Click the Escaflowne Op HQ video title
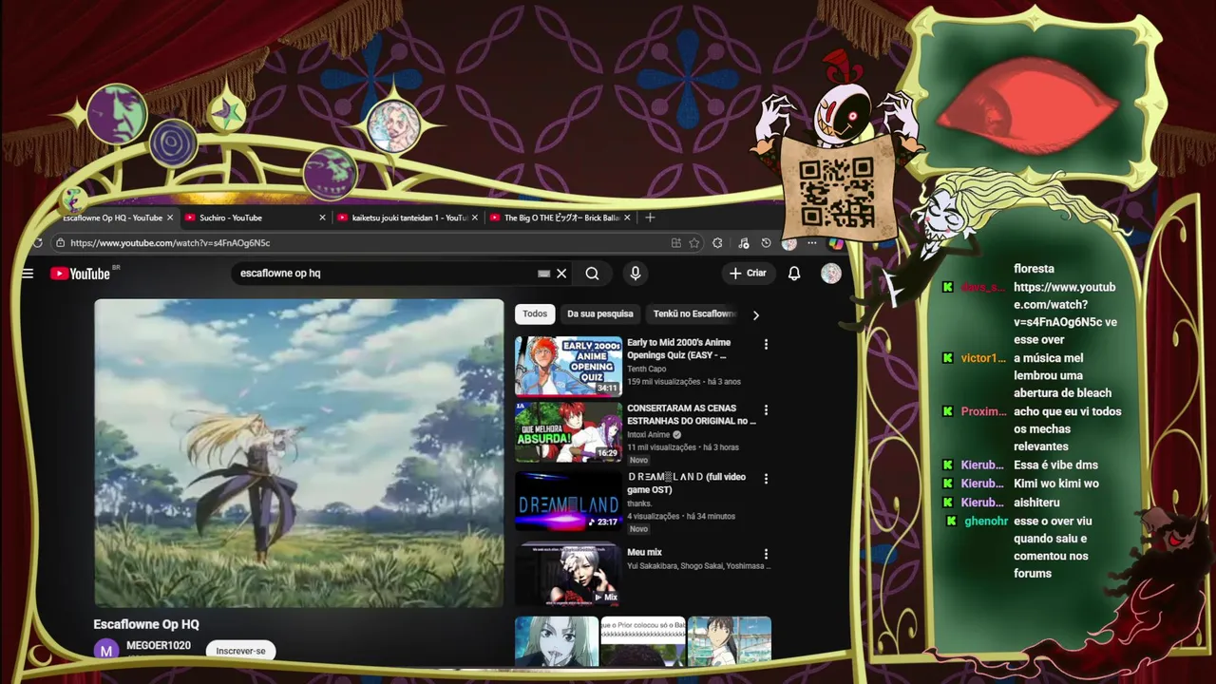Image resolution: width=1216 pixels, height=684 pixels. [x=146, y=624]
